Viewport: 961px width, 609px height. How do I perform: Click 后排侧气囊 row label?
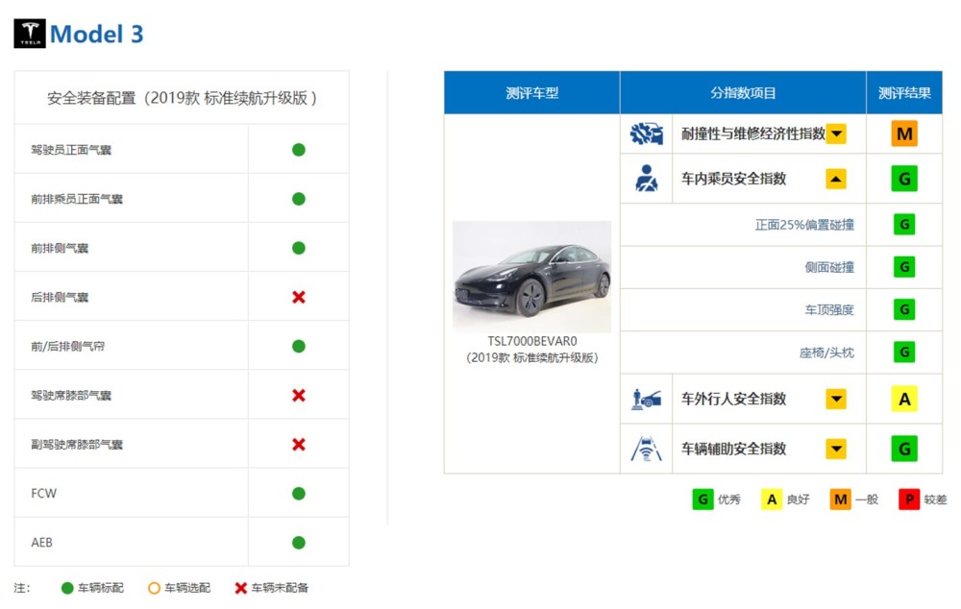(x=60, y=297)
